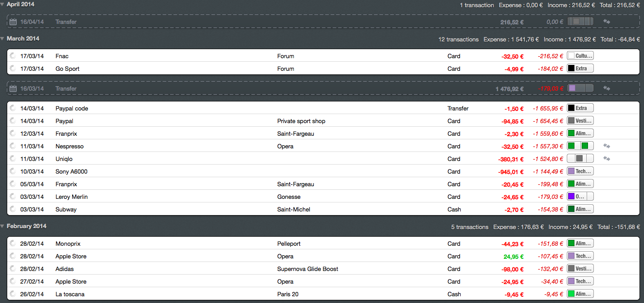Click the status icon on the Go Sport row
Image resolution: width=644 pixels, height=303 pixels.
pos(13,69)
